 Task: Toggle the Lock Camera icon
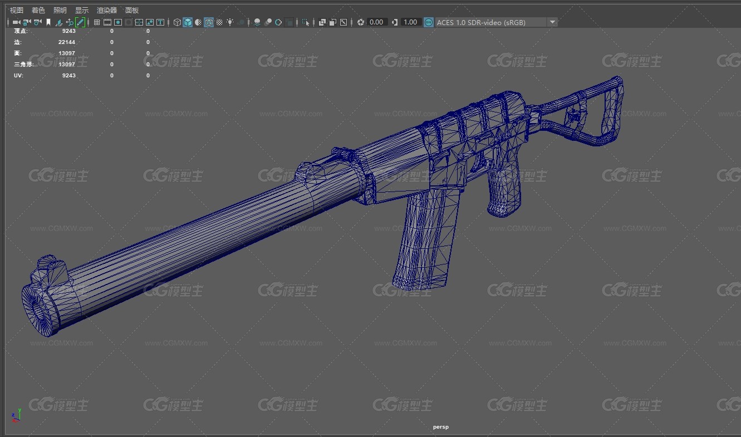click(x=26, y=22)
